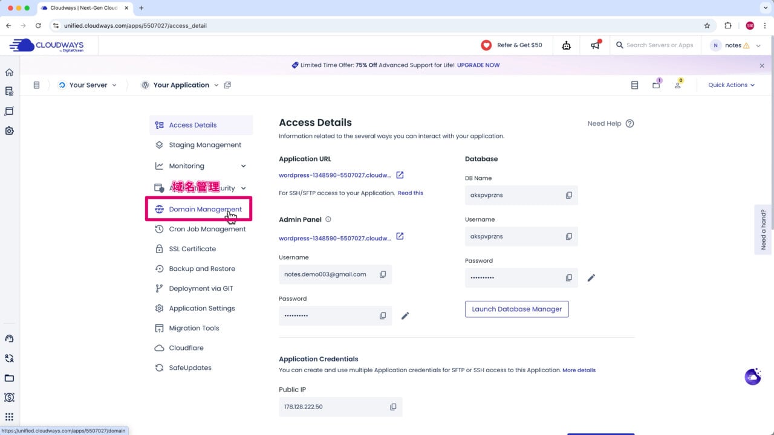
Task: Edit the database password with pencil icon
Action: point(591,277)
